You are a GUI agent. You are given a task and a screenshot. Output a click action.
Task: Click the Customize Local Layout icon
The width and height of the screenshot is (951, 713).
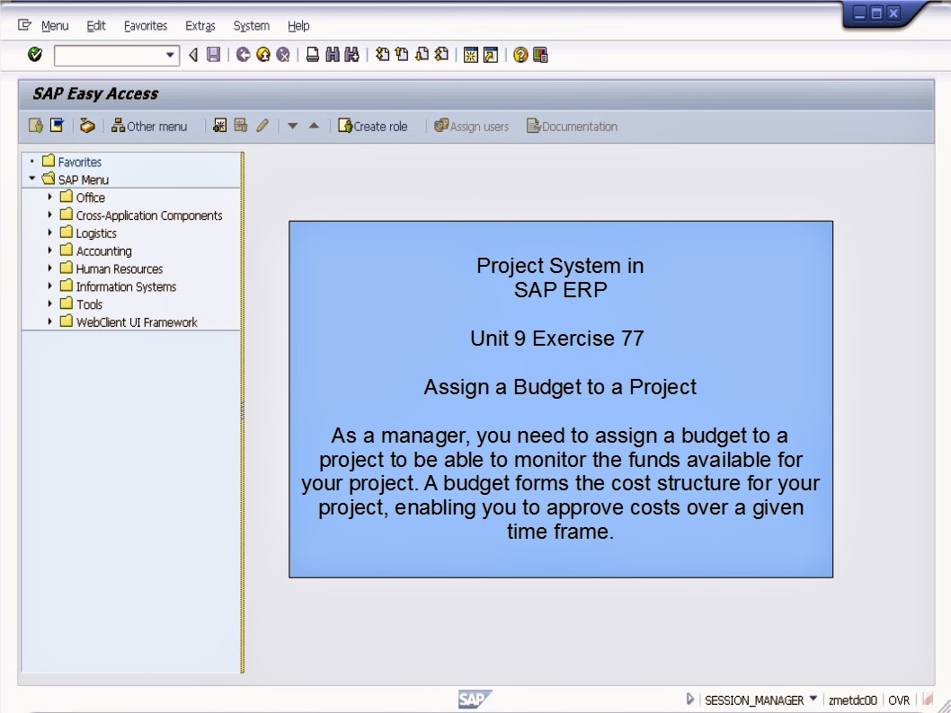click(540, 55)
